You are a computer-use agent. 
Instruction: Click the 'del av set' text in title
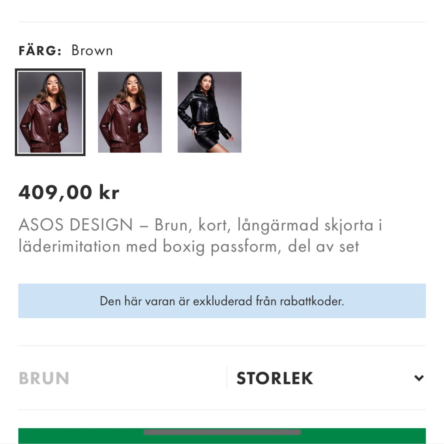pos(323,246)
